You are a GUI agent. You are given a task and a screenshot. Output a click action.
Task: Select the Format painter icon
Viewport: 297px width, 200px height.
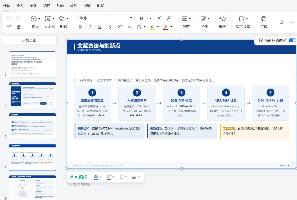[x=9, y=27]
